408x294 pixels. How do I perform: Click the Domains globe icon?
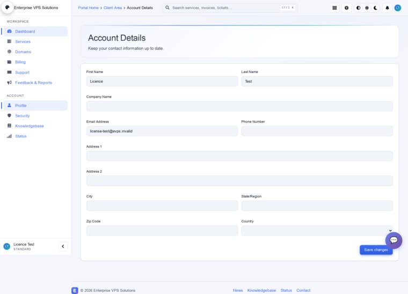(9, 52)
